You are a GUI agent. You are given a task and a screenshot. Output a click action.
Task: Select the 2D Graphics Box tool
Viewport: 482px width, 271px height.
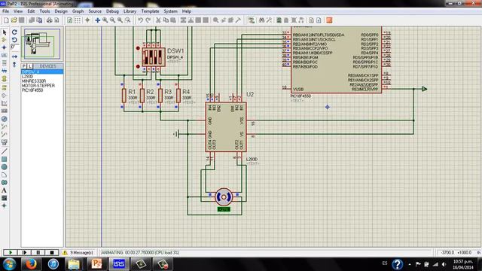(x=5, y=159)
